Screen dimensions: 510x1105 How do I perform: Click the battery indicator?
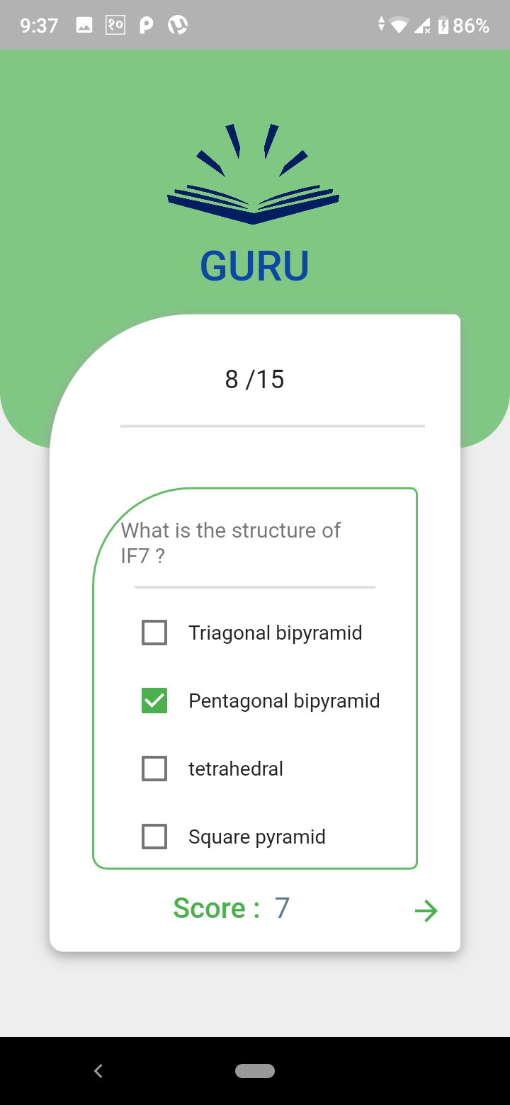[445, 24]
